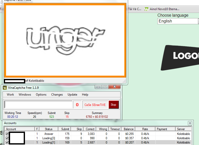Open the English language dropdown

point(178,21)
